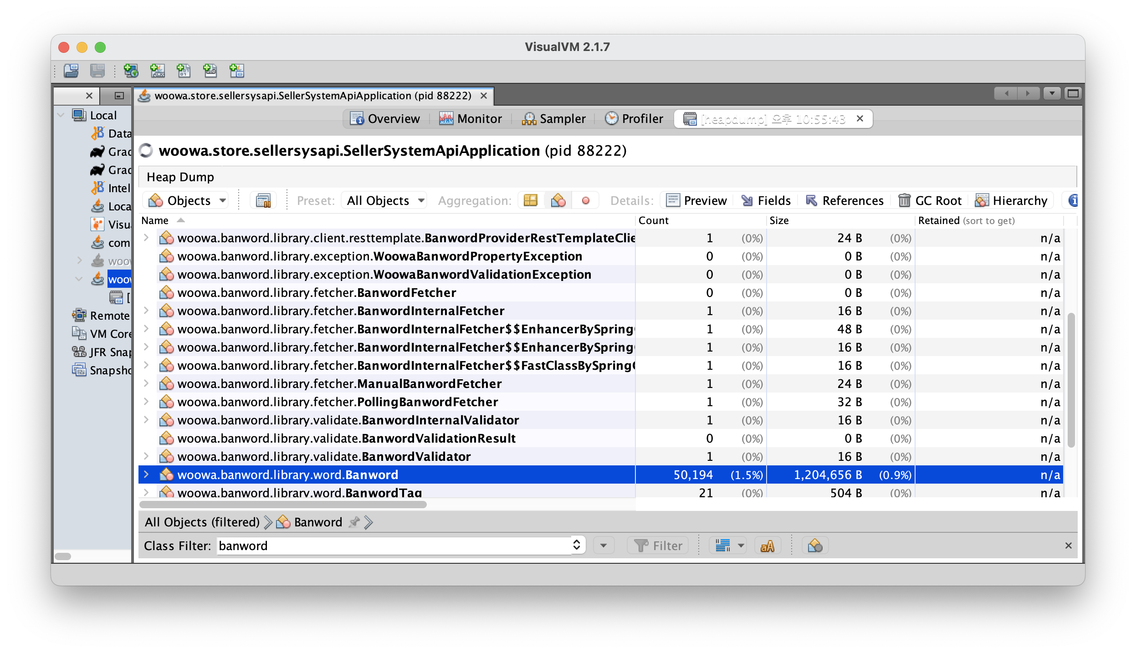Select the VM Coredumps sidebar node

(x=101, y=334)
